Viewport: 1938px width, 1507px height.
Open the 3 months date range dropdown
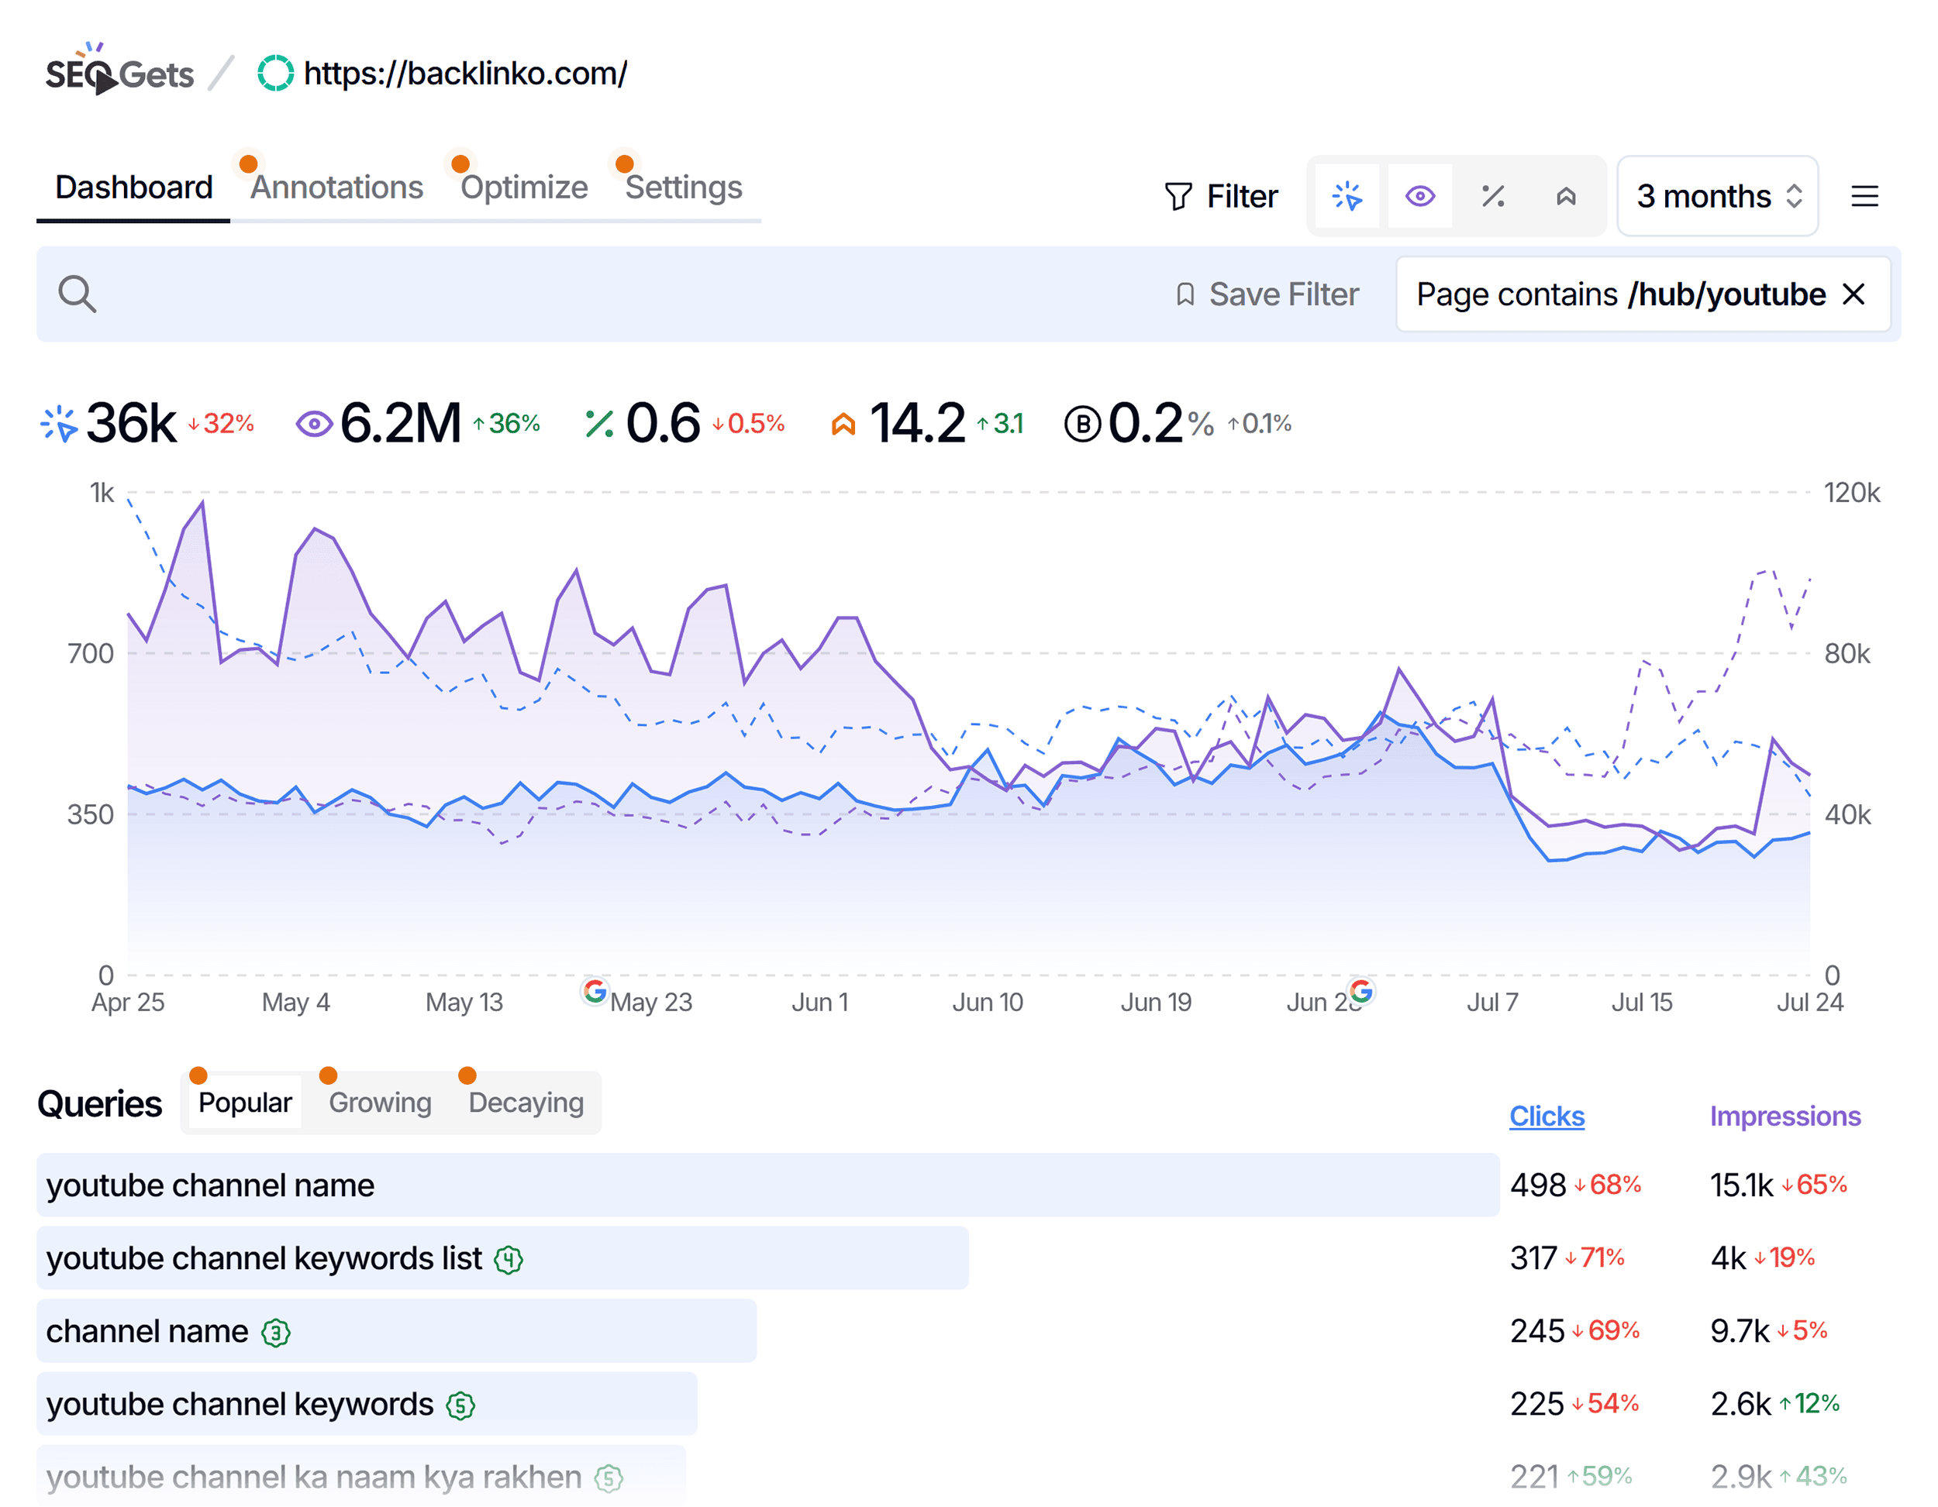click(x=1717, y=196)
